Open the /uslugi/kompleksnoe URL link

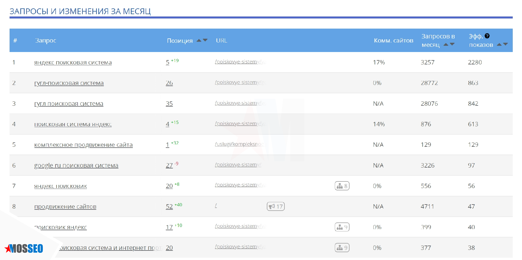[x=239, y=144]
